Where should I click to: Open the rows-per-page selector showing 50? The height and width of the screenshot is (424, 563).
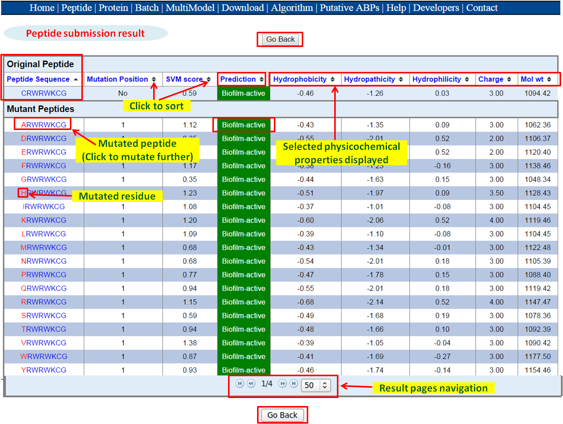[315, 385]
